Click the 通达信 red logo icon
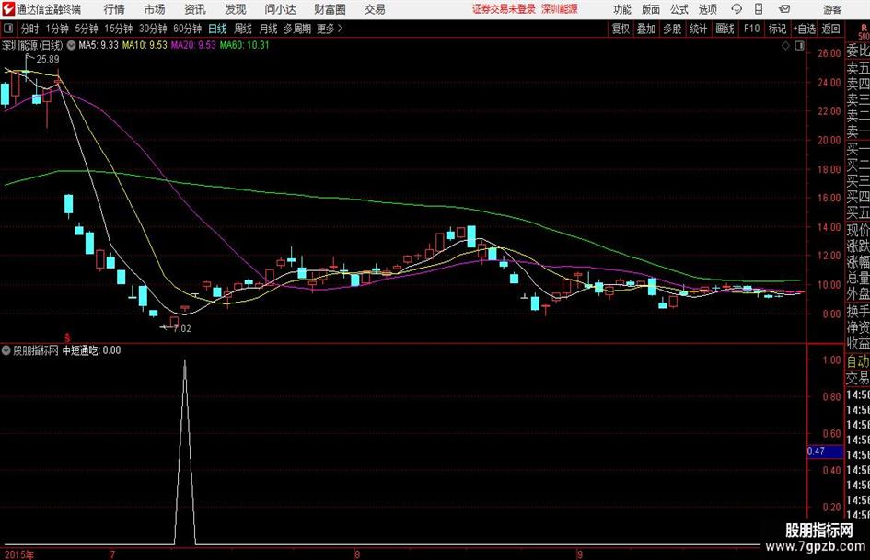Image resolution: width=870 pixels, height=560 pixels. (x=9, y=9)
